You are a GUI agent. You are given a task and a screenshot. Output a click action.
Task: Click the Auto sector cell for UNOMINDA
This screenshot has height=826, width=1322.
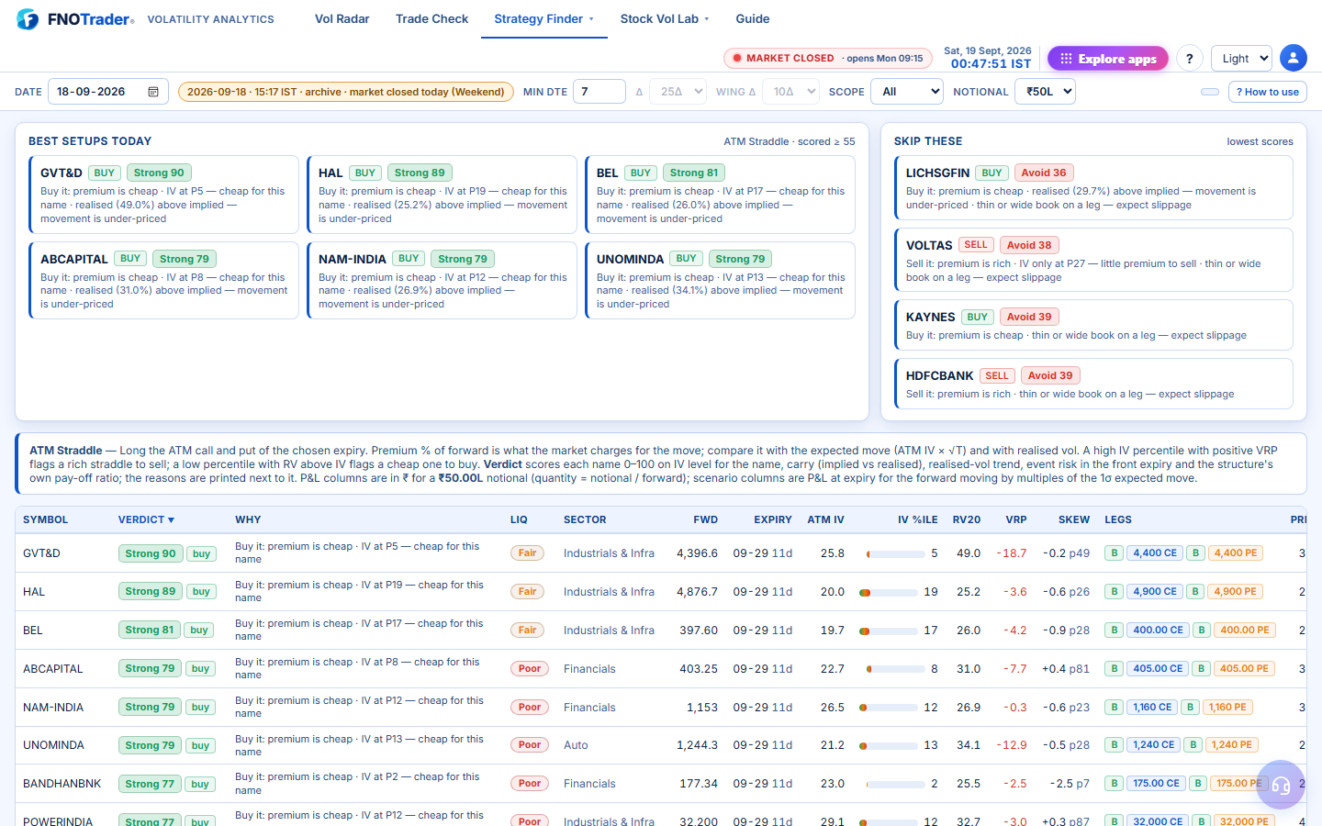pyautogui.click(x=576, y=745)
